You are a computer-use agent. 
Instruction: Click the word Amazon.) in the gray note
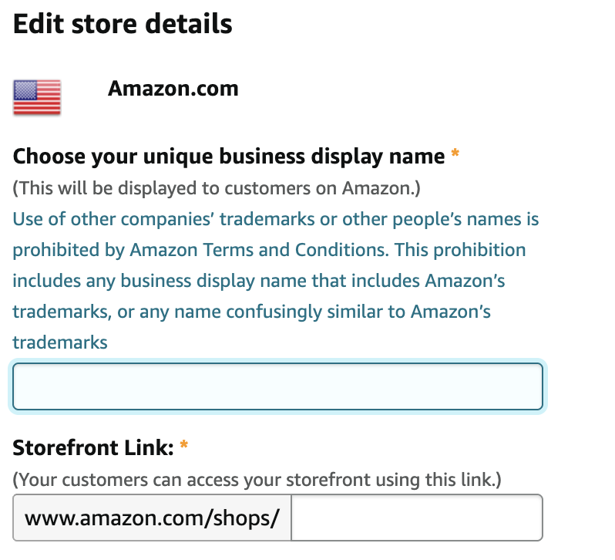(381, 188)
